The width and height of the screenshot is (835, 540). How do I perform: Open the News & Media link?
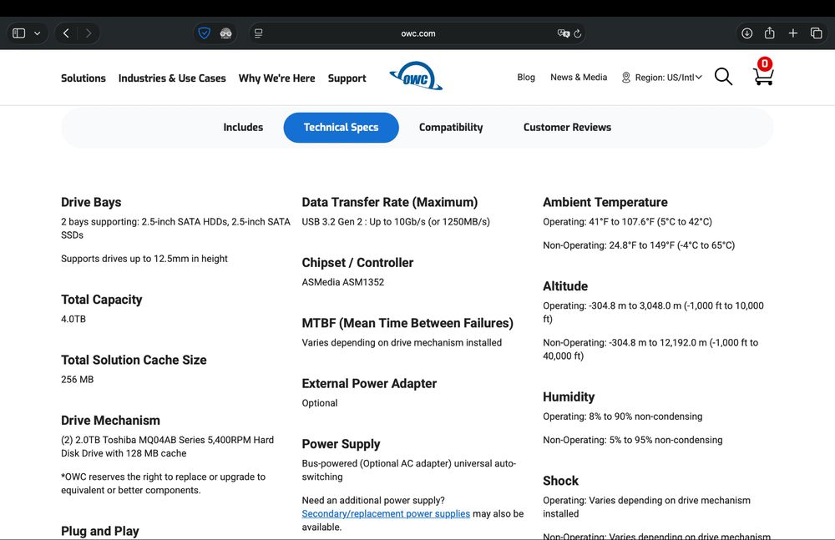pyautogui.click(x=579, y=78)
